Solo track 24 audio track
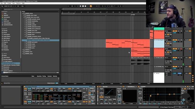Viewport: 195px width, 109px height. pos(179,58)
